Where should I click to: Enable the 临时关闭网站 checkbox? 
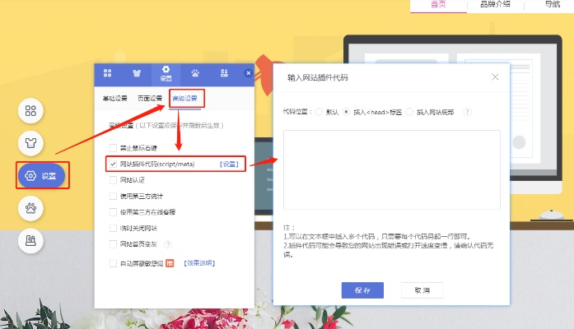tap(113, 228)
